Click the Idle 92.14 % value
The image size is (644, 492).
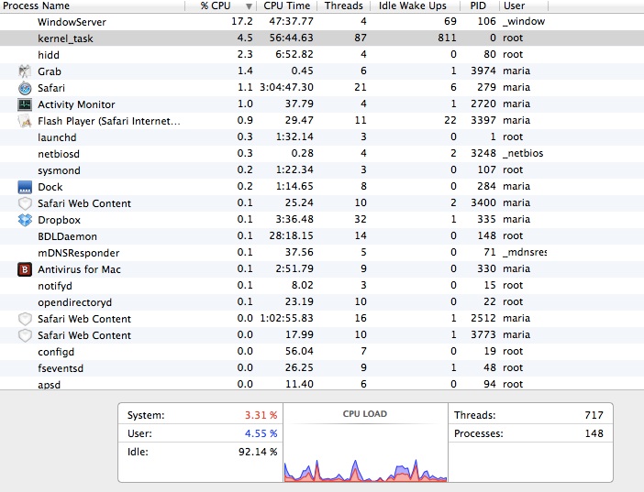(x=258, y=452)
